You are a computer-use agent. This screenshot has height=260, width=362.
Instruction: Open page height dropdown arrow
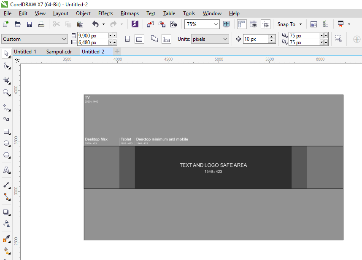point(110,42)
